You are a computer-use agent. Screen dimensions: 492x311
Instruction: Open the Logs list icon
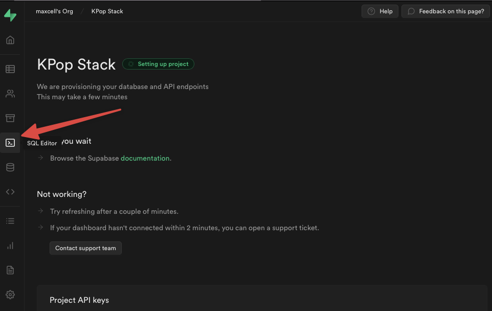click(10, 221)
